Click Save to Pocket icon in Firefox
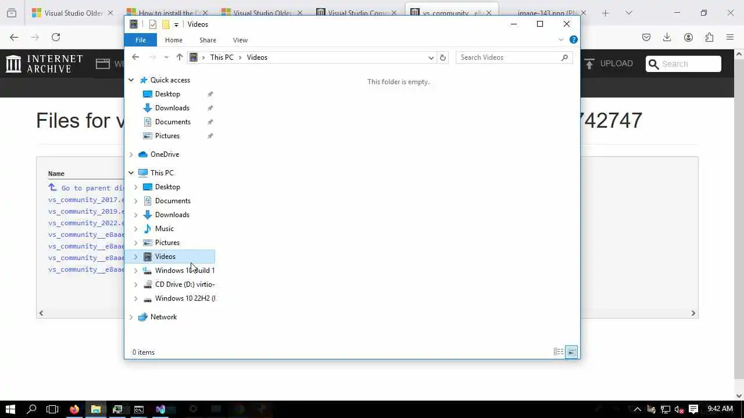 tap(646, 37)
